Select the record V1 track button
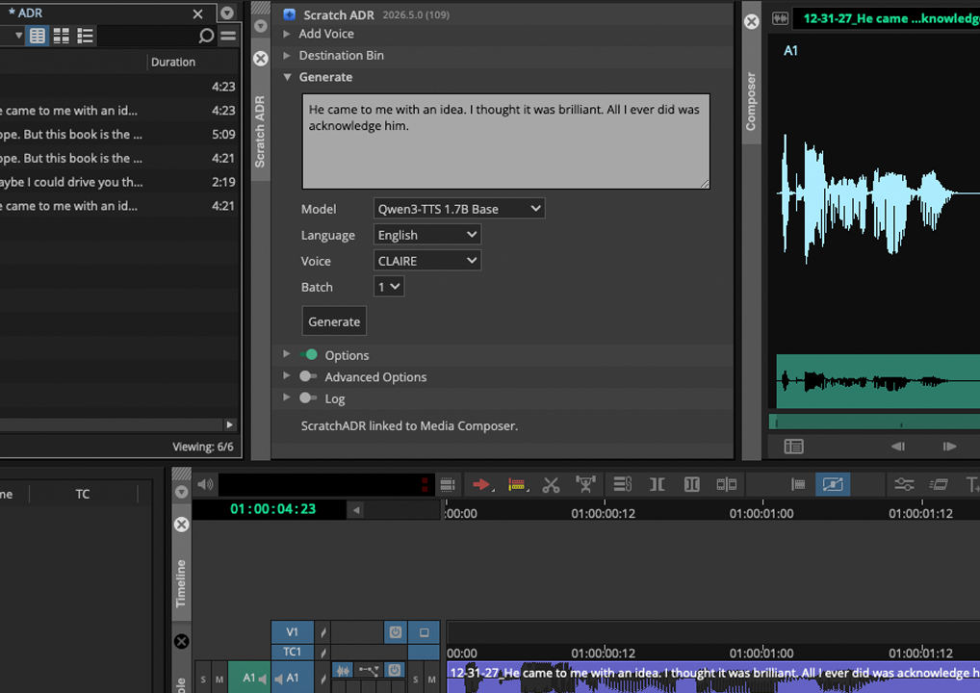 (x=292, y=631)
